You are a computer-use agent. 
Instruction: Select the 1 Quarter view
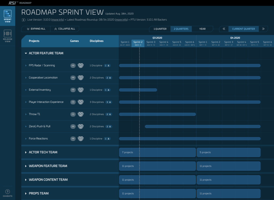[x=160, y=29]
